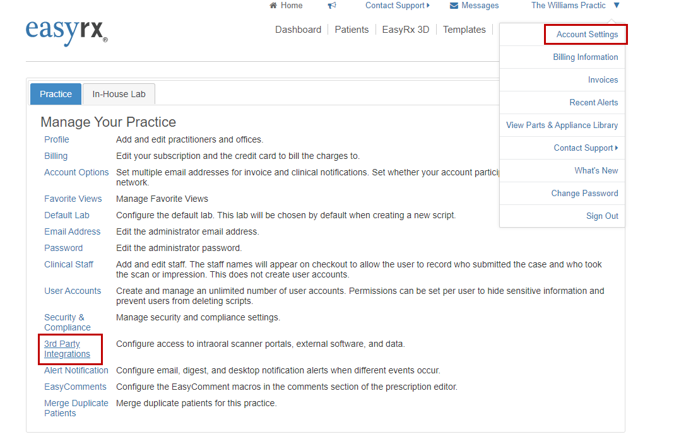Click the Home house icon
Screen dimensions: 674x444
click(x=273, y=6)
